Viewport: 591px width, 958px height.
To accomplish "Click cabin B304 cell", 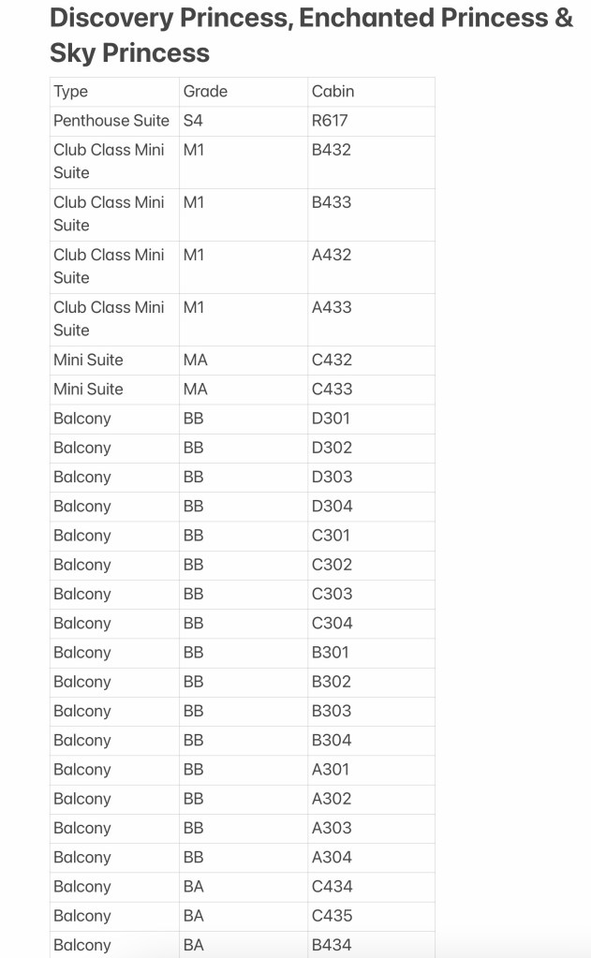I will click(332, 740).
